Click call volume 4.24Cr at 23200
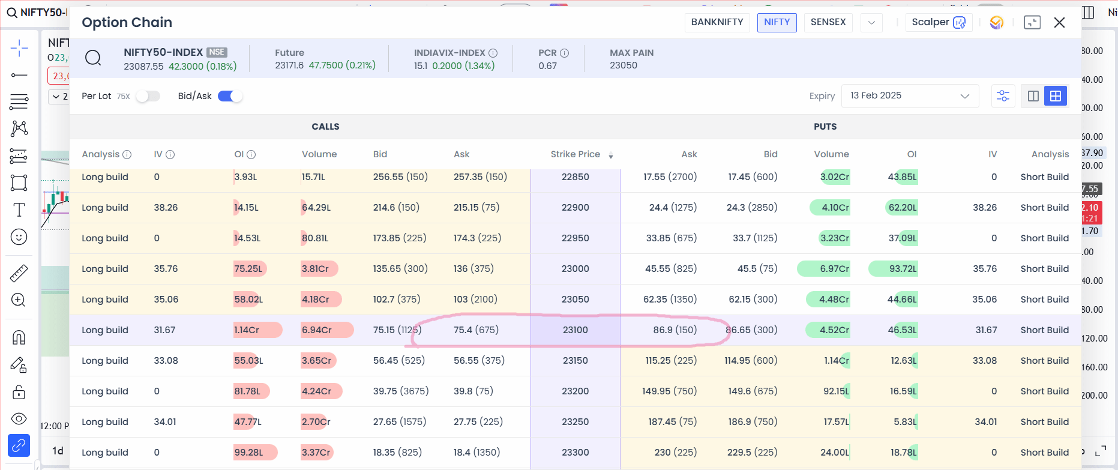Viewport: 1118px width, 470px height. pos(321,391)
